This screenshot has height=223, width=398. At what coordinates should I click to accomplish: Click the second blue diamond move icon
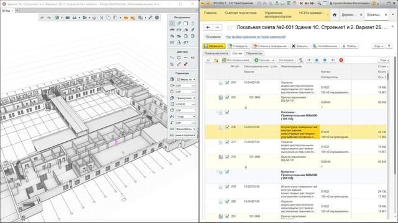coord(325,60)
